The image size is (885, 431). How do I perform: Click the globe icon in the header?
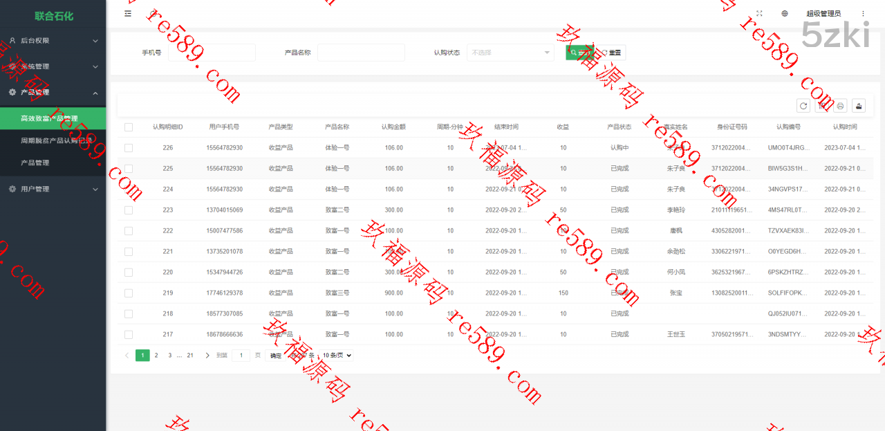coord(785,14)
